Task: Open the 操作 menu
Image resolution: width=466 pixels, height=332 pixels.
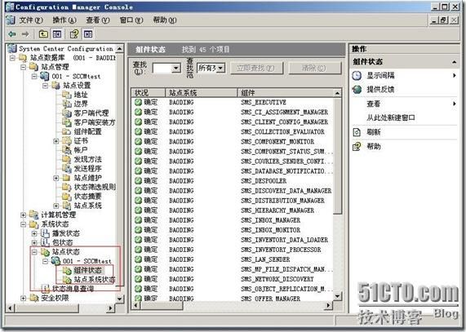Action: pyautogui.click(x=64, y=20)
